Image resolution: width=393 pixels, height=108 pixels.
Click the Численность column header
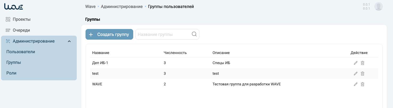[x=175, y=53]
